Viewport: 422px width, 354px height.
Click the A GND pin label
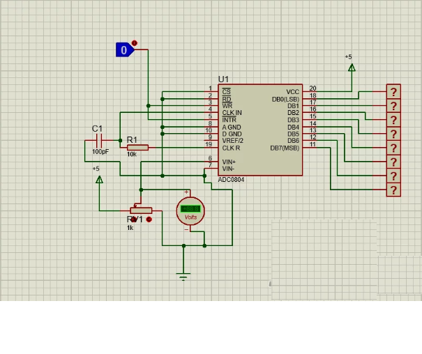pyautogui.click(x=232, y=127)
